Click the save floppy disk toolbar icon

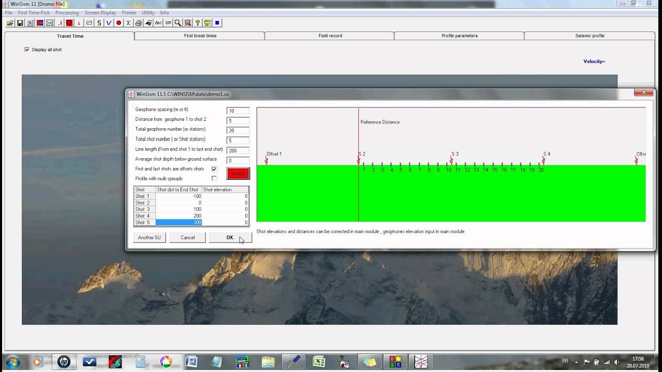[x=20, y=23]
